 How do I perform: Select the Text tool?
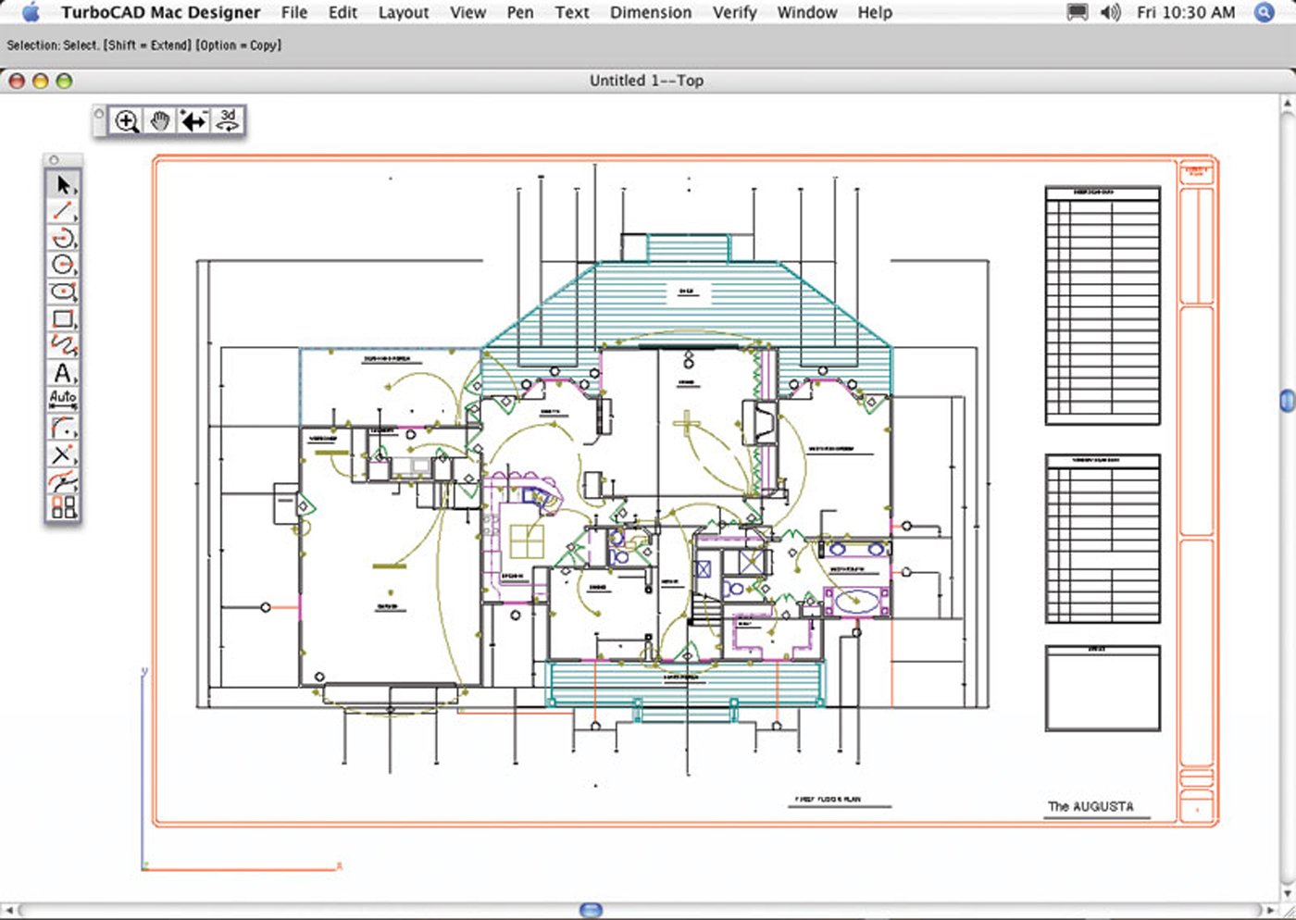pyautogui.click(x=63, y=373)
